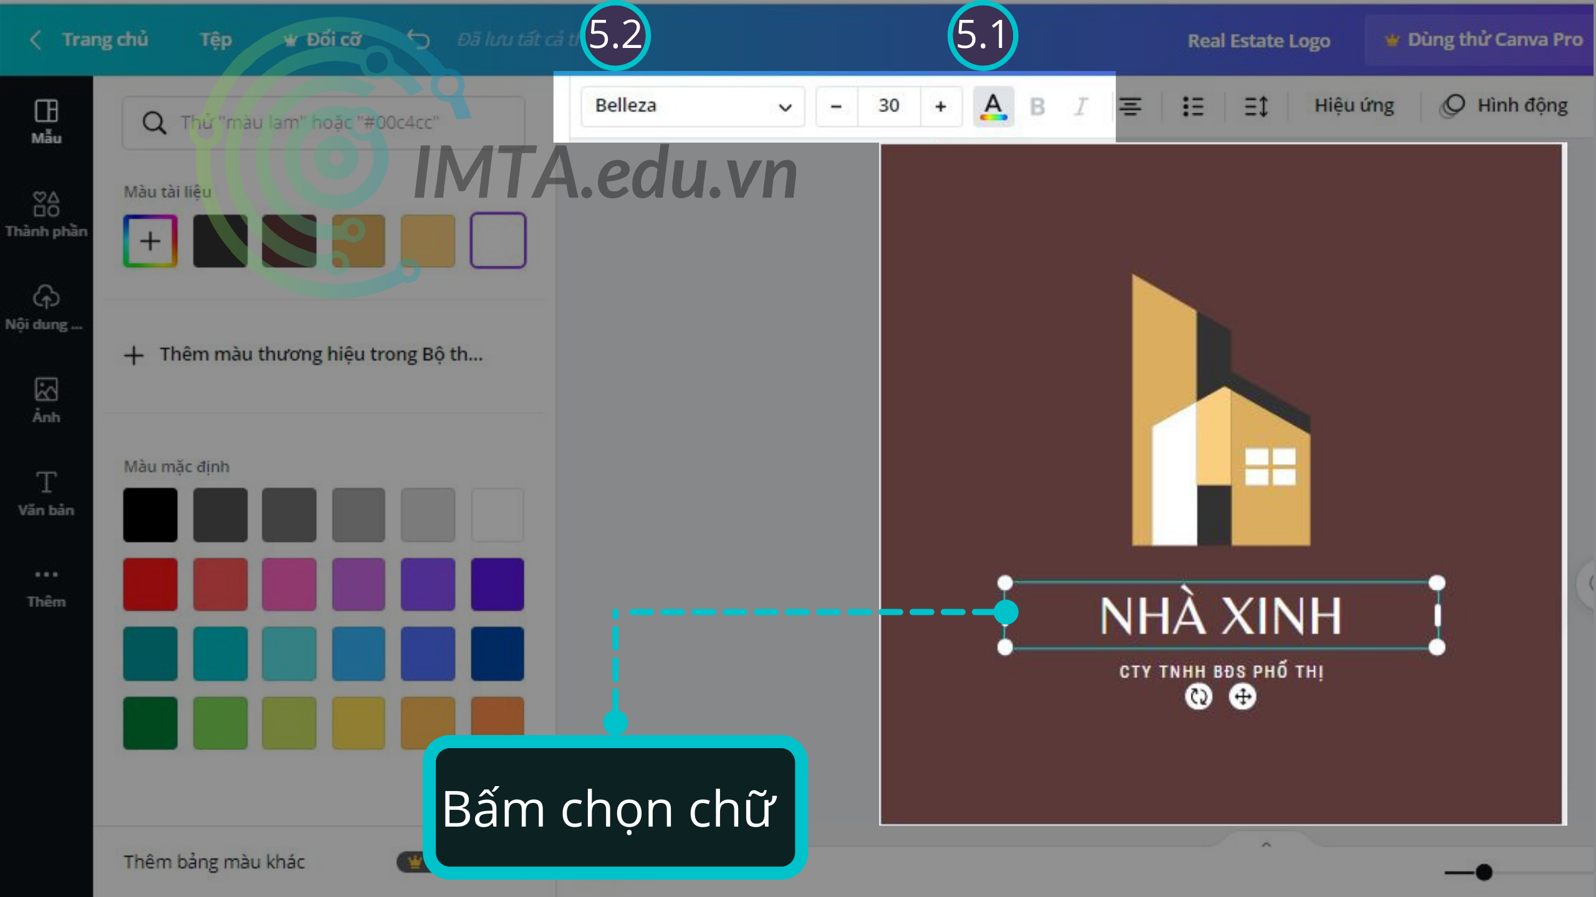Open the Belleza font dropdown
Screen dimensions: 1596x897
coord(693,106)
